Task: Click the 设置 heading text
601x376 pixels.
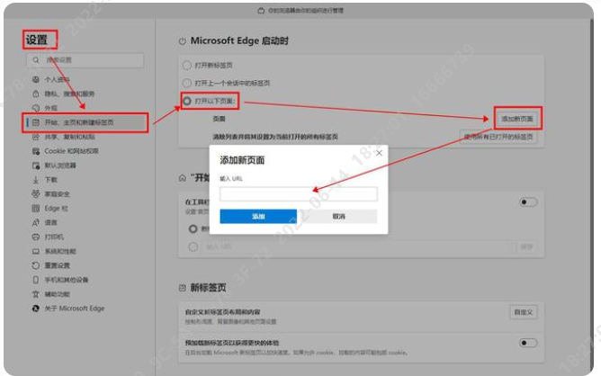Action: click(37, 40)
